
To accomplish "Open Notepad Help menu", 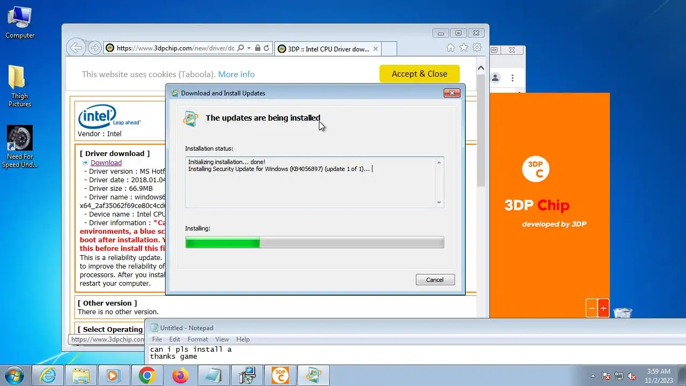I will (243, 339).
